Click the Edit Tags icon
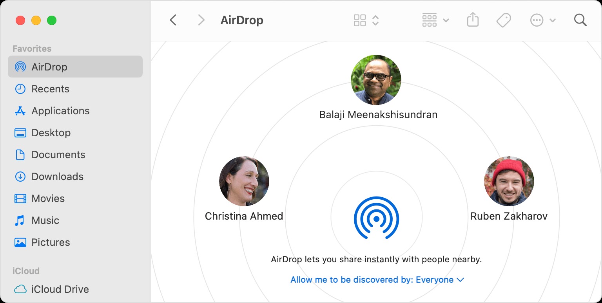This screenshot has width=602, height=303. tap(504, 20)
